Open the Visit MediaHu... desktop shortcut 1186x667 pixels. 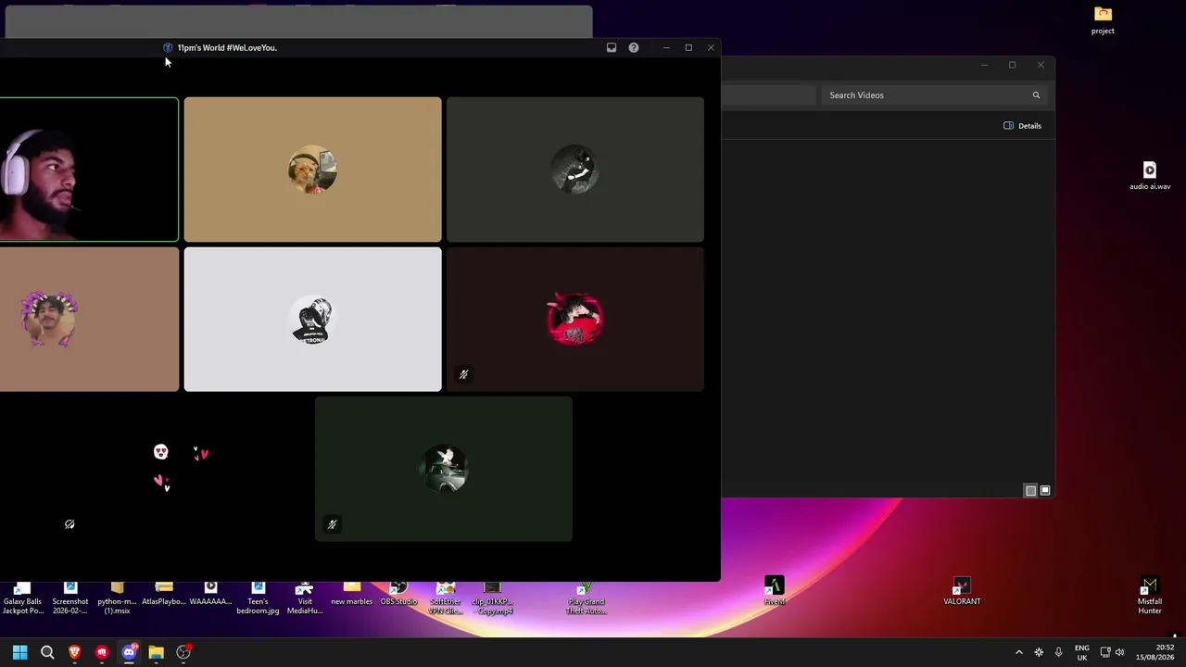coord(305,598)
